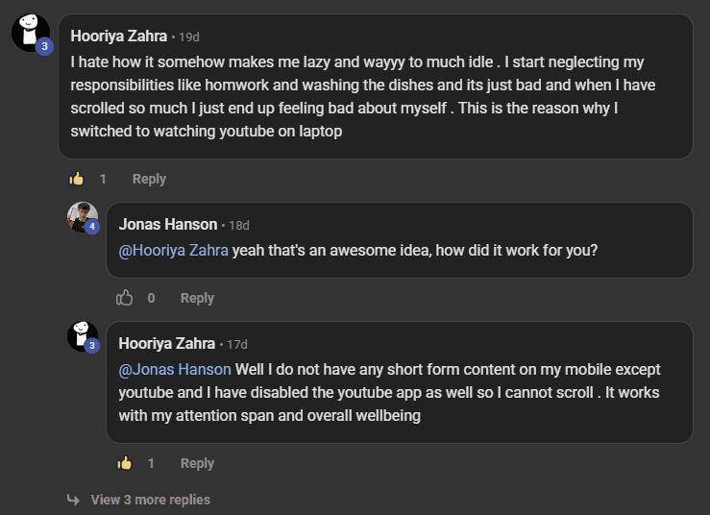The width and height of the screenshot is (710, 515).
Task: Like Jonas Hanson's reply
Action: pyautogui.click(x=125, y=298)
